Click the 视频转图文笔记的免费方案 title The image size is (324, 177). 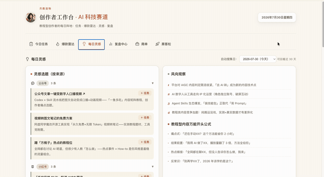click(x=53, y=118)
